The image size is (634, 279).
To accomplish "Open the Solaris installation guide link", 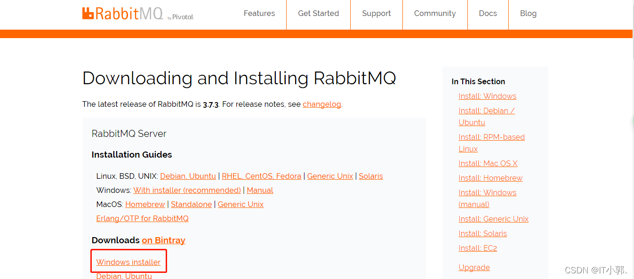I will (x=371, y=176).
